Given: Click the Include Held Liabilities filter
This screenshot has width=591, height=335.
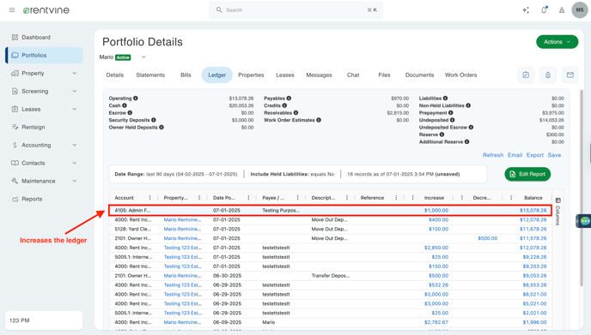Looking at the screenshot, I should [x=292, y=174].
